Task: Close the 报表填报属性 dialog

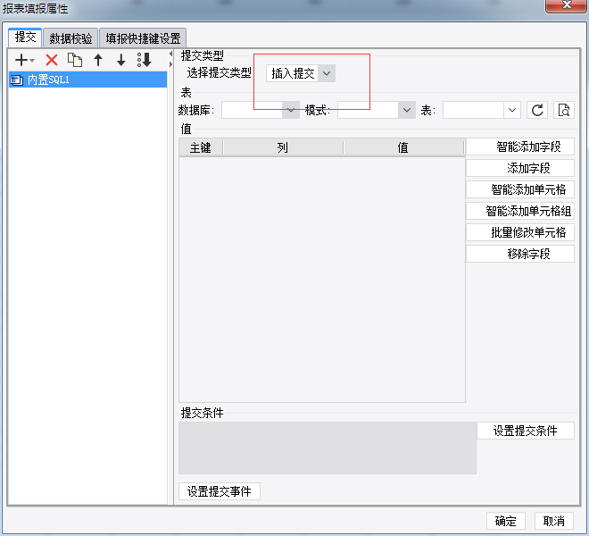Action: pyautogui.click(x=566, y=5)
